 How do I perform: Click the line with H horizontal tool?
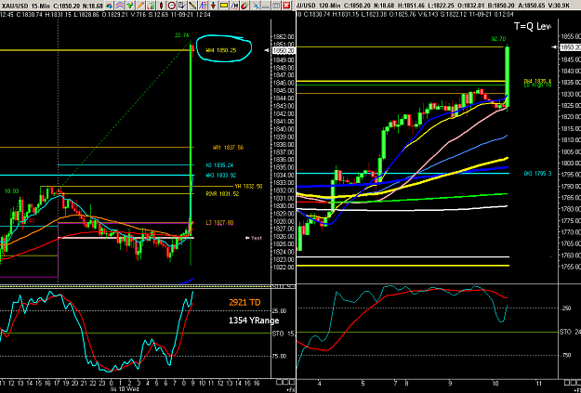click(x=234, y=6)
